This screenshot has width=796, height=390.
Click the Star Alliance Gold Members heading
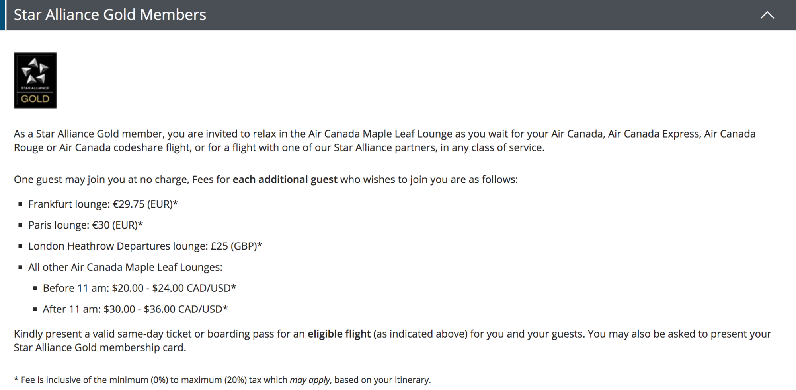110,15
